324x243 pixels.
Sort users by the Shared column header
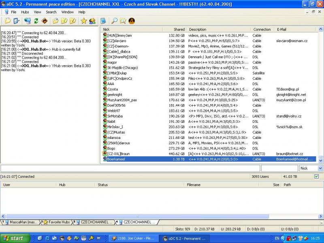tap(174, 29)
